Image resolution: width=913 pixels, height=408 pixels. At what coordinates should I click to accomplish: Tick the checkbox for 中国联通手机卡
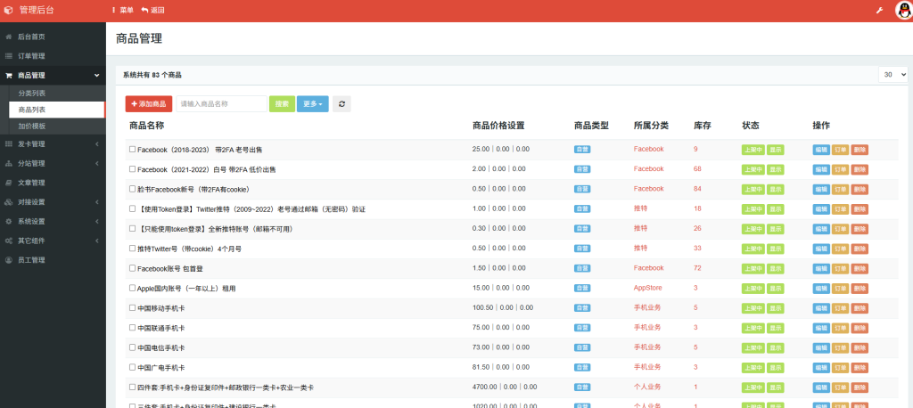[x=132, y=327]
